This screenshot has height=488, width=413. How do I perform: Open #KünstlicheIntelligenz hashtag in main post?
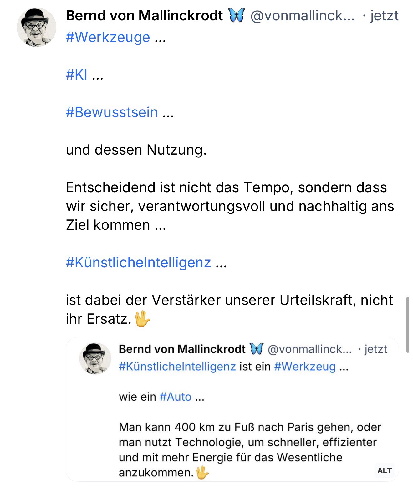coord(138,262)
